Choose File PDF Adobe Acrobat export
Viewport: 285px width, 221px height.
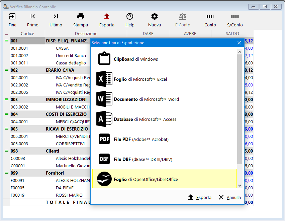pos(165,139)
